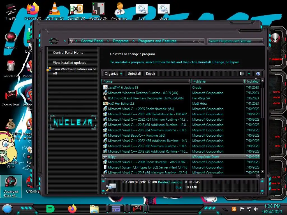Open the Recycle Bin desktop icon

11,69
